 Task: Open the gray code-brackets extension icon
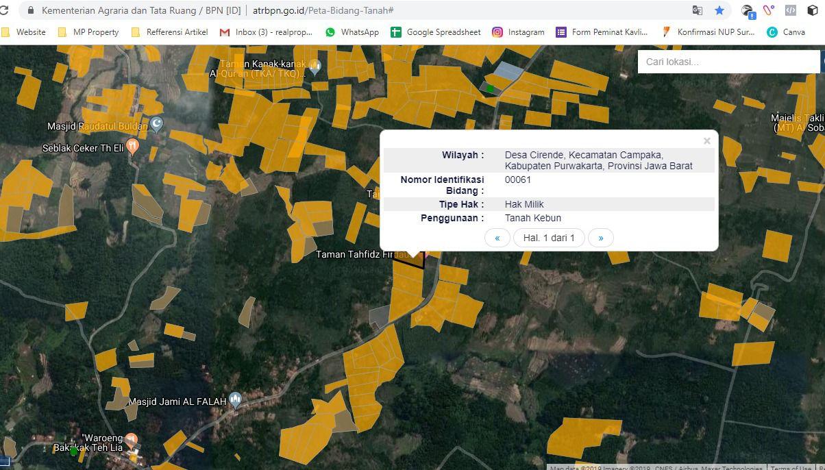(x=790, y=10)
